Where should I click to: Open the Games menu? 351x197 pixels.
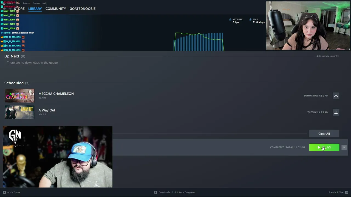coord(36,3)
